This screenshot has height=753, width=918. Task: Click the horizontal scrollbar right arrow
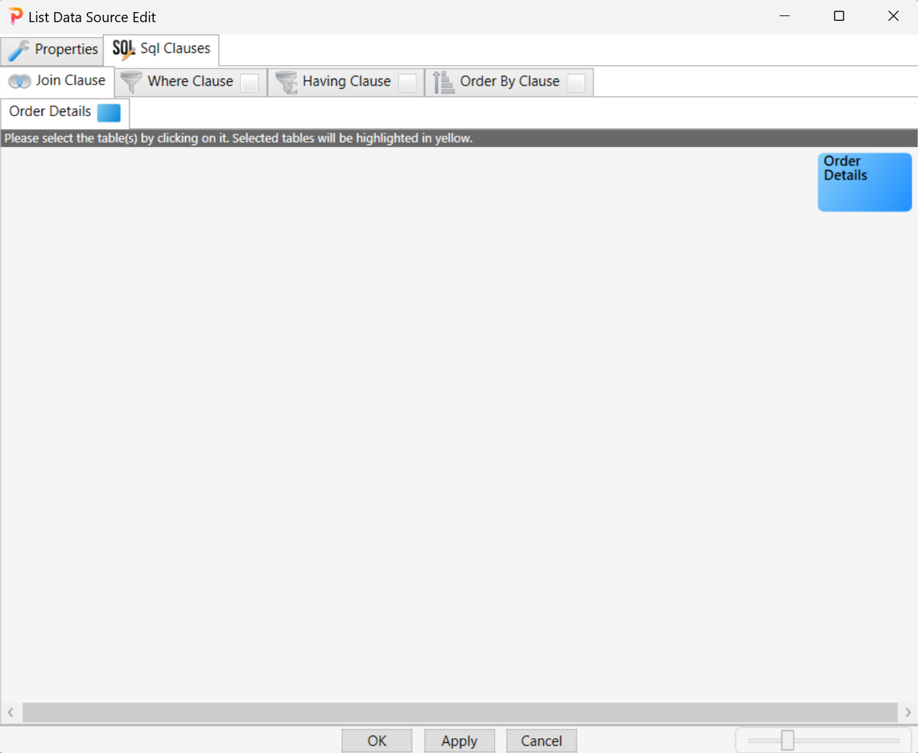pos(908,712)
